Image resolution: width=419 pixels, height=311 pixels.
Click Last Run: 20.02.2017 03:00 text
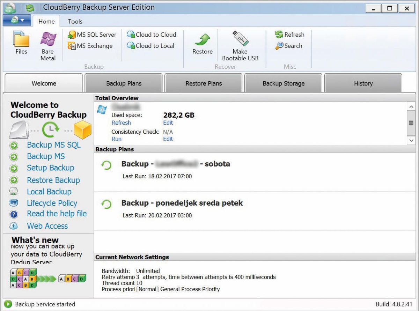157,215
